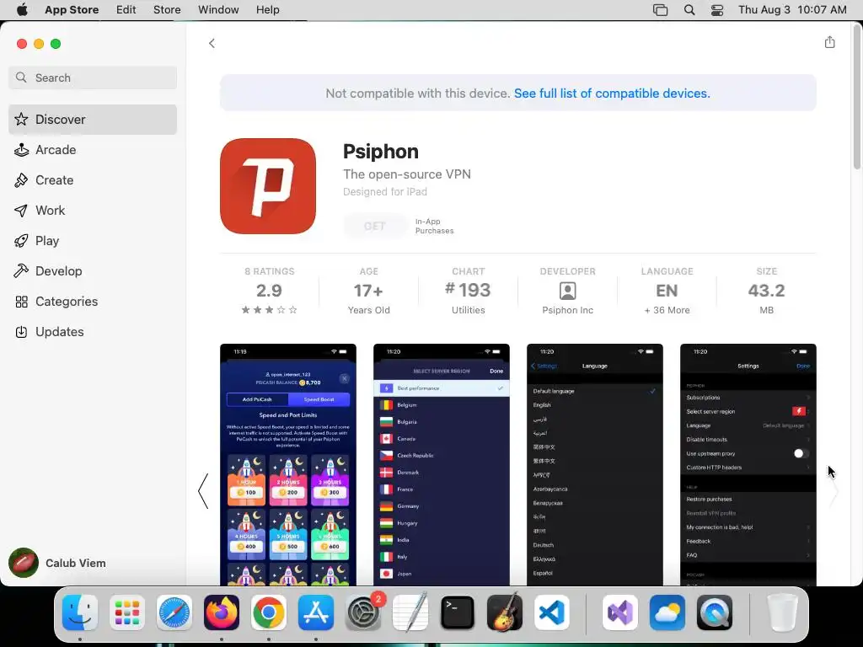Click the 43.2 MB size stat
This screenshot has height=647, width=863.
pyautogui.click(x=766, y=291)
